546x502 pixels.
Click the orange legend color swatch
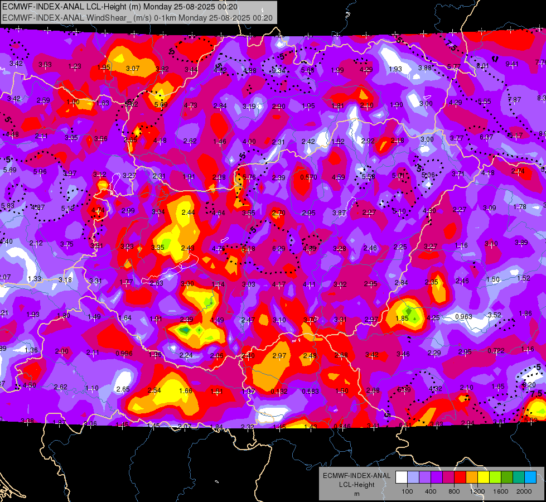472,477
